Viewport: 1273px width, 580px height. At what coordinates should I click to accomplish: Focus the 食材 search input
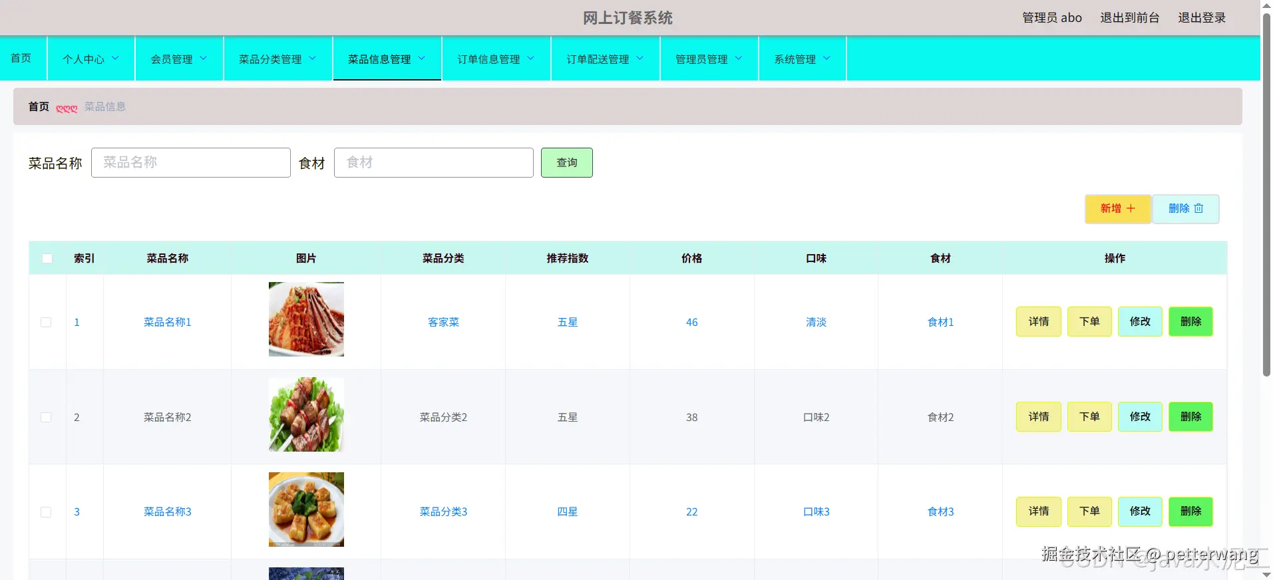pyautogui.click(x=434, y=162)
